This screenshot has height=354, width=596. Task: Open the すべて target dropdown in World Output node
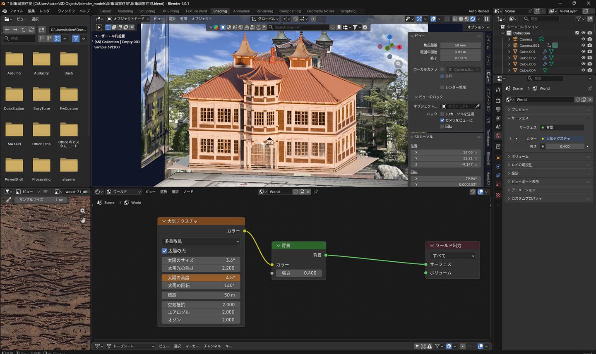[x=453, y=256]
